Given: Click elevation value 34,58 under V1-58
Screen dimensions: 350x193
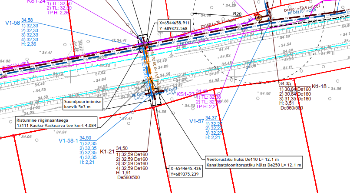Looking at the screenshot, I should tap(27, 20).
